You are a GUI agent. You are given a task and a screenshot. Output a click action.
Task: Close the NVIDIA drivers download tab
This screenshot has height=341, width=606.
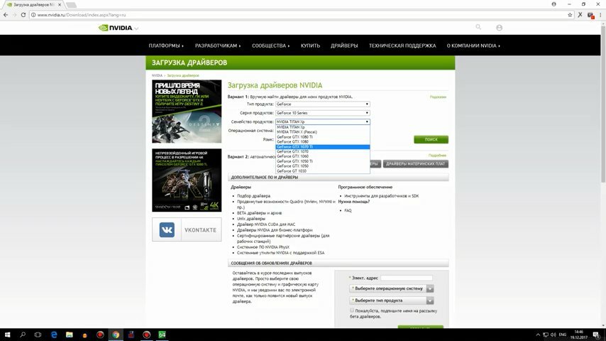pos(60,5)
